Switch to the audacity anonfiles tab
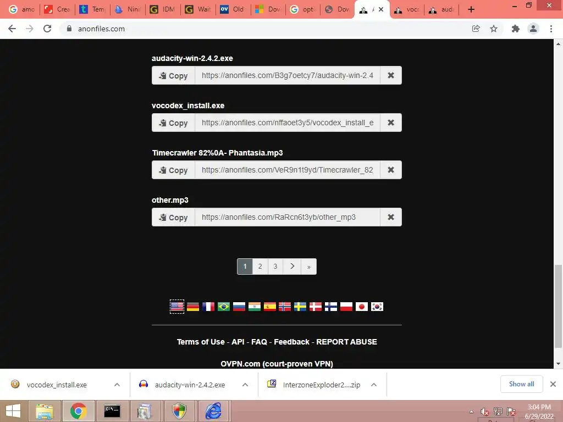Image resolution: width=563 pixels, height=422 pixels. 441,9
